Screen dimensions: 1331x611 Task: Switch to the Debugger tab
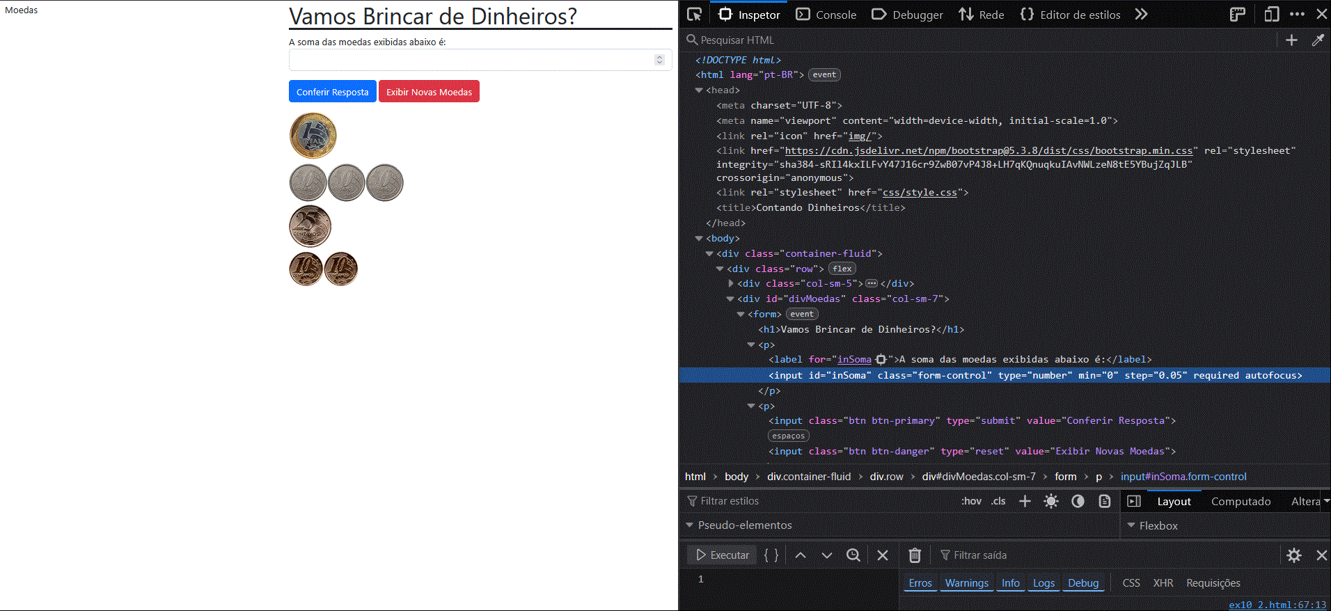tap(908, 15)
